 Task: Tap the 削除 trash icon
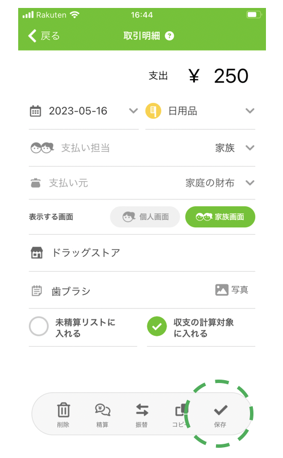pos(64,410)
